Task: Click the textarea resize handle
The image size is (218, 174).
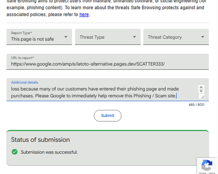Action: point(202,97)
